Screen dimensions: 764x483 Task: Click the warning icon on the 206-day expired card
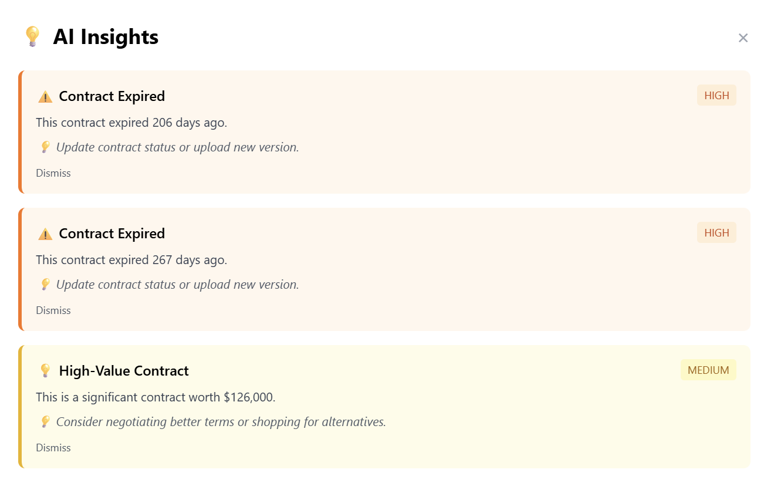45,97
